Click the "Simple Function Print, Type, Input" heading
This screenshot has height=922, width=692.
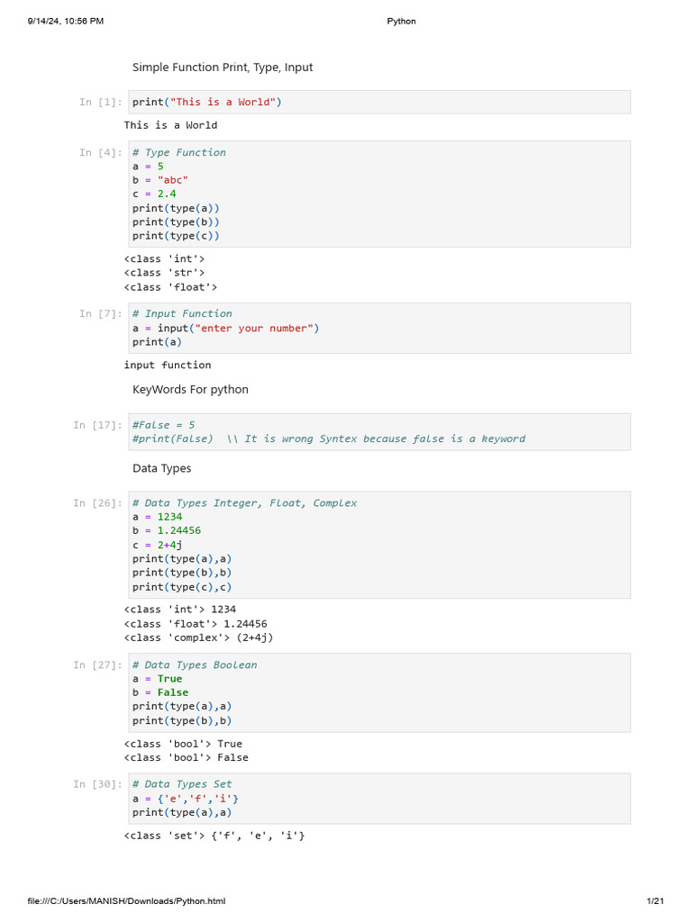pos(223,67)
